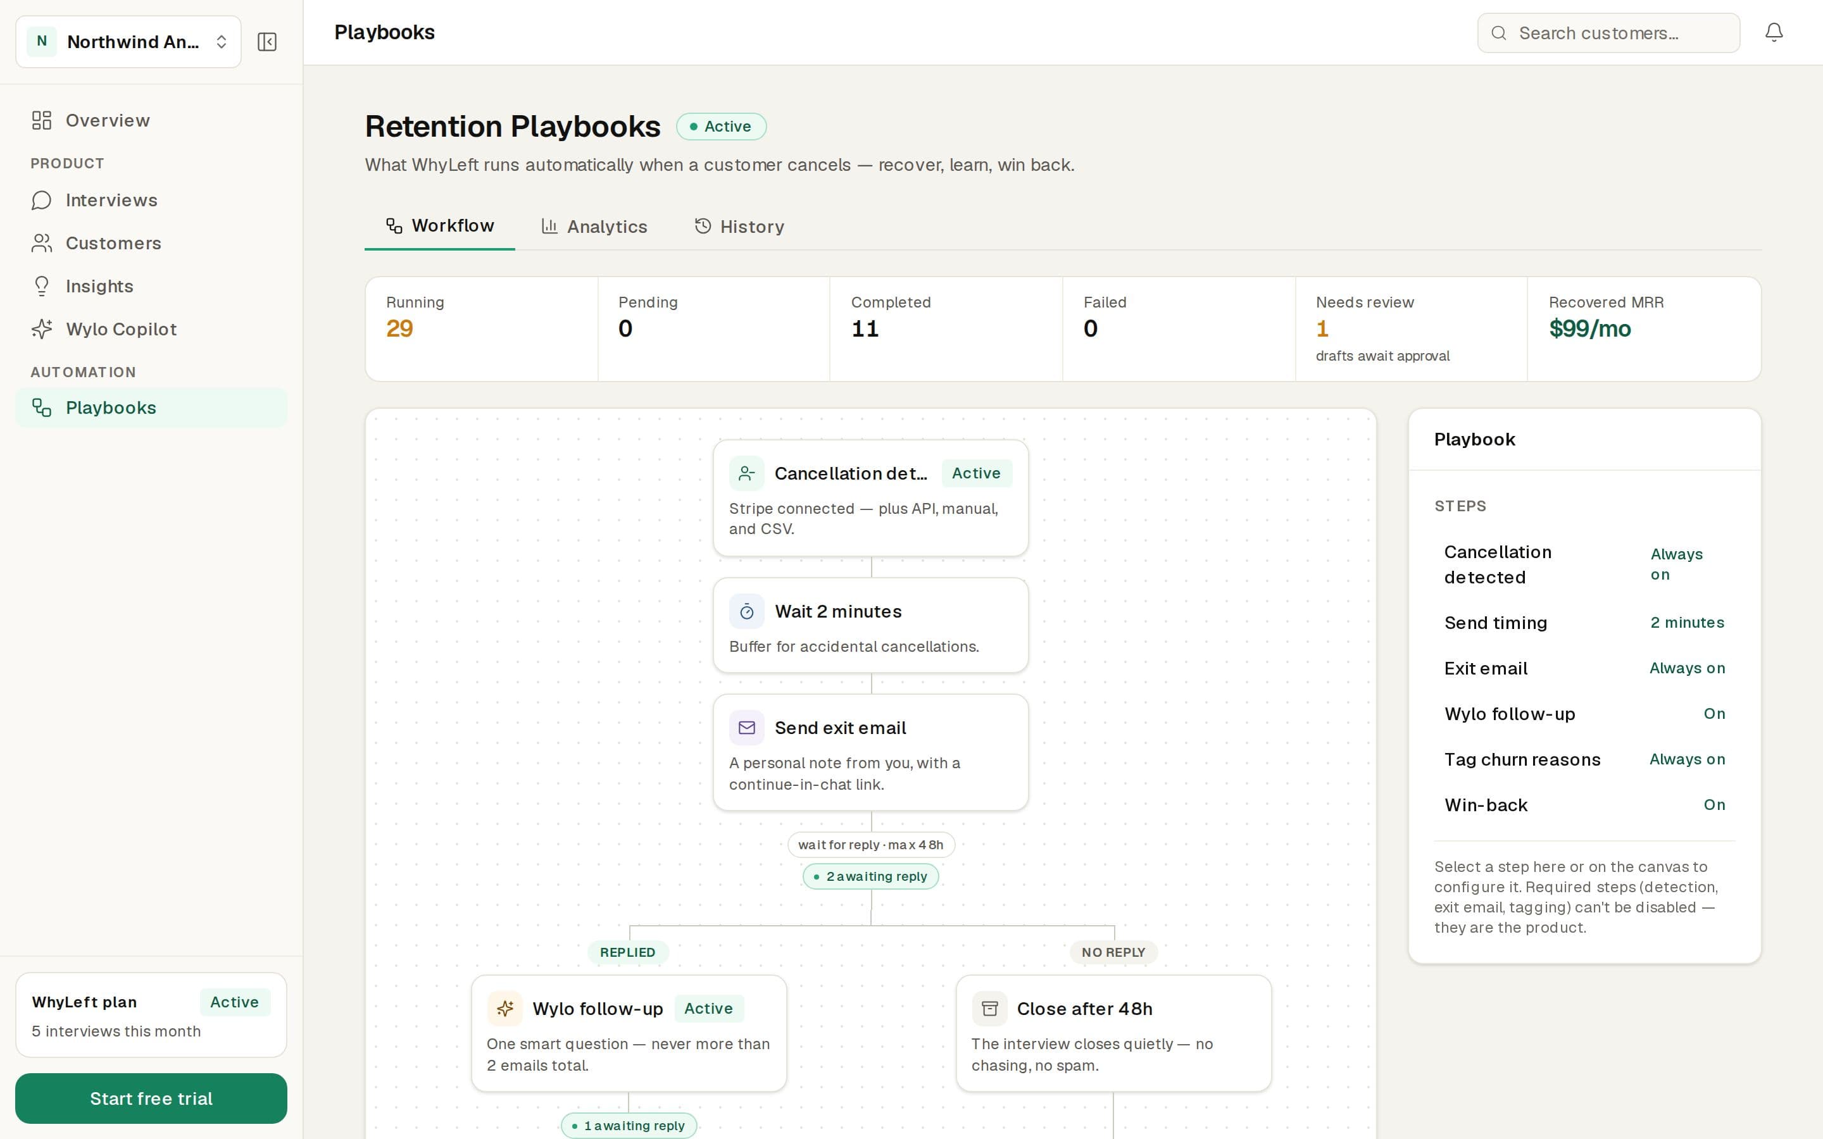Click the Active badge on Wylo follow-up node
The width and height of the screenshot is (1823, 1139).
pos(708,1008)
